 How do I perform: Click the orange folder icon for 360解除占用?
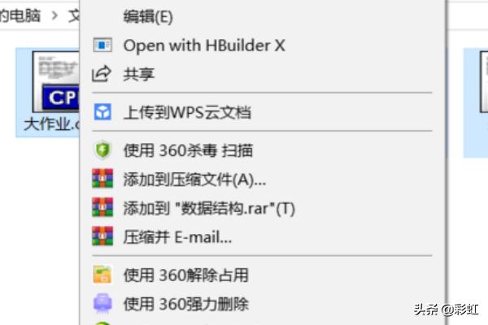point(102,275)
